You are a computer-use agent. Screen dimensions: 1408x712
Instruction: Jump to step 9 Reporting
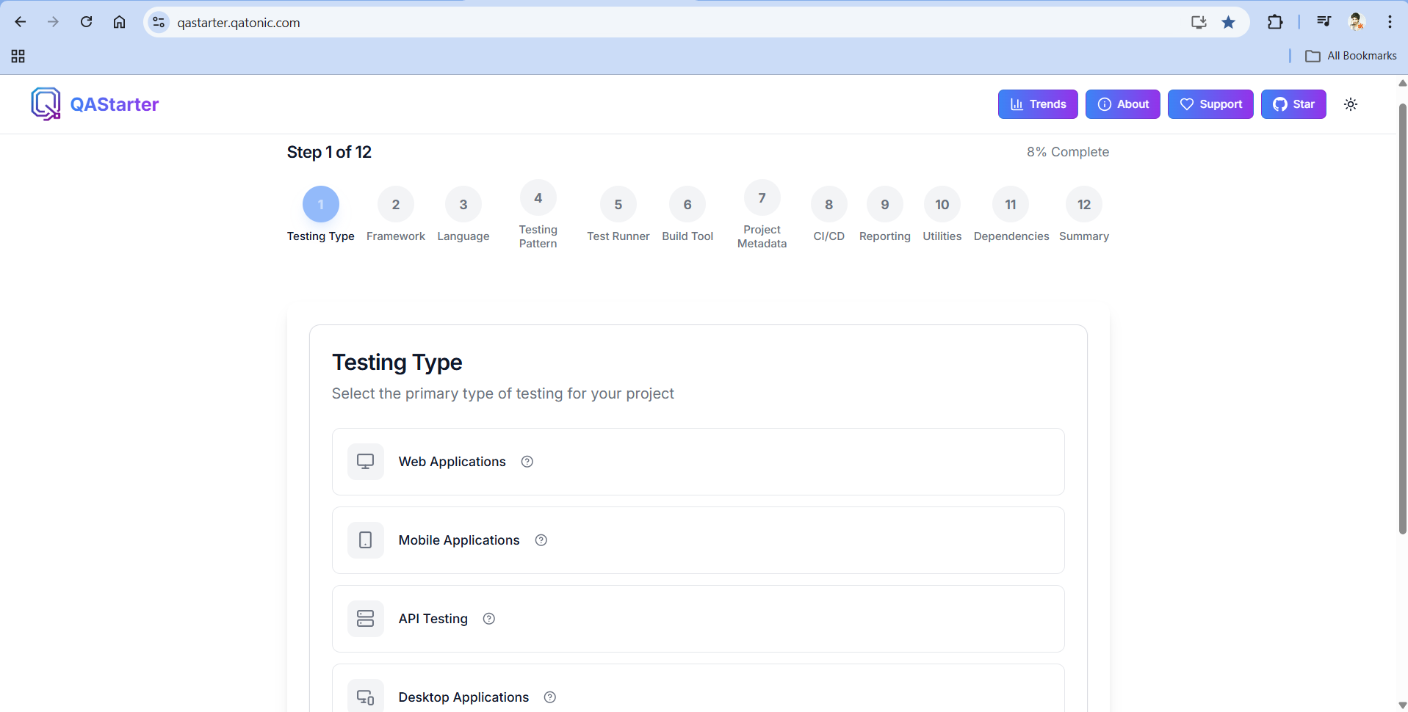click(x=884, y=204)
